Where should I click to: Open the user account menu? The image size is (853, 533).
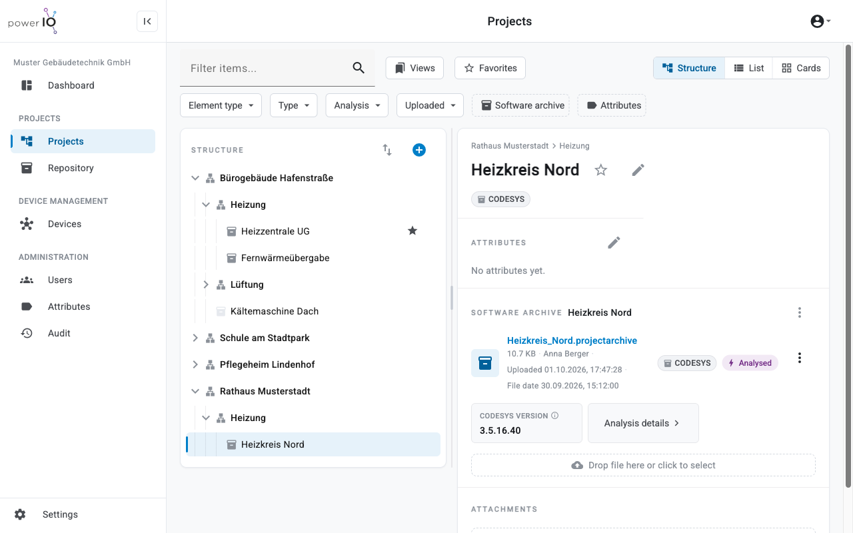pyautogui.click(x=820, y=21)
